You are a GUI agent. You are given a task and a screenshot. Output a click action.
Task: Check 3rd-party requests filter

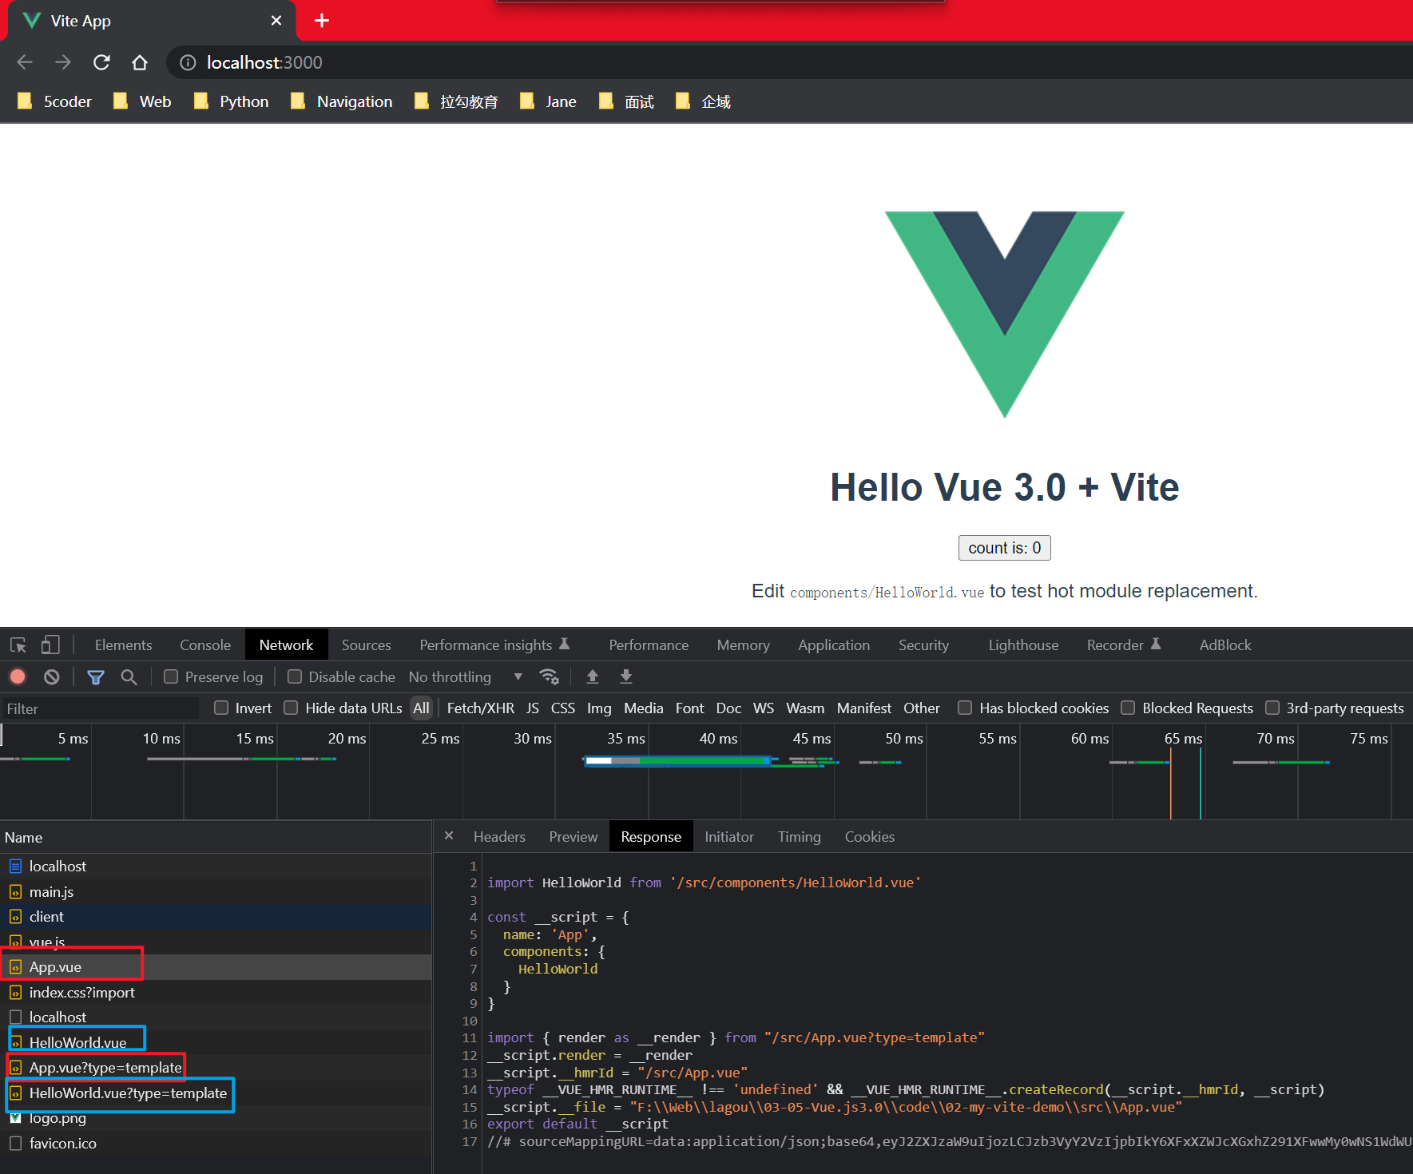tap(1272, 708)
